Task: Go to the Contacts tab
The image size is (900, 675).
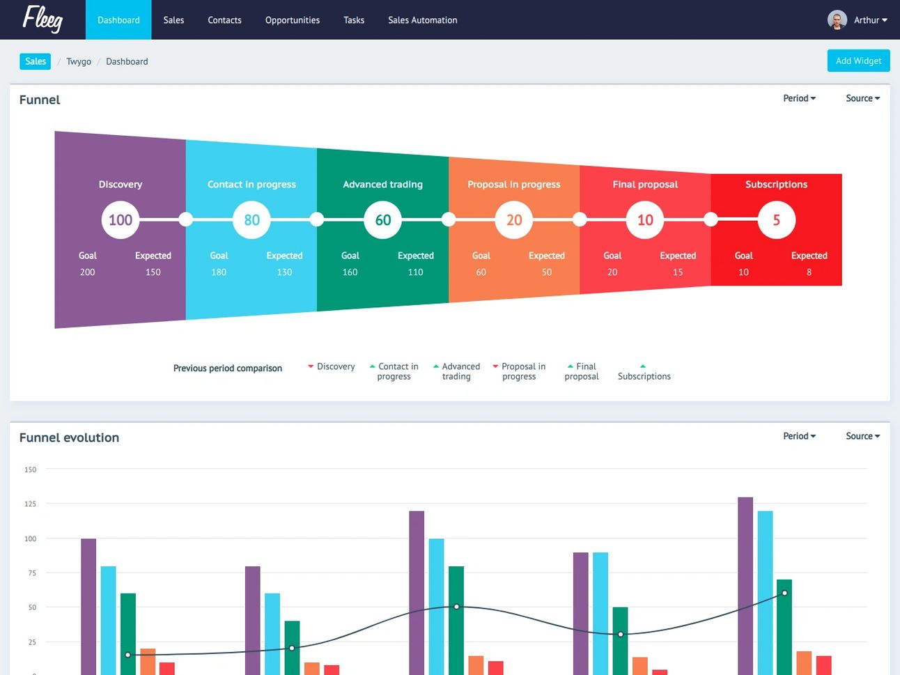Action: tap(224, 20)
